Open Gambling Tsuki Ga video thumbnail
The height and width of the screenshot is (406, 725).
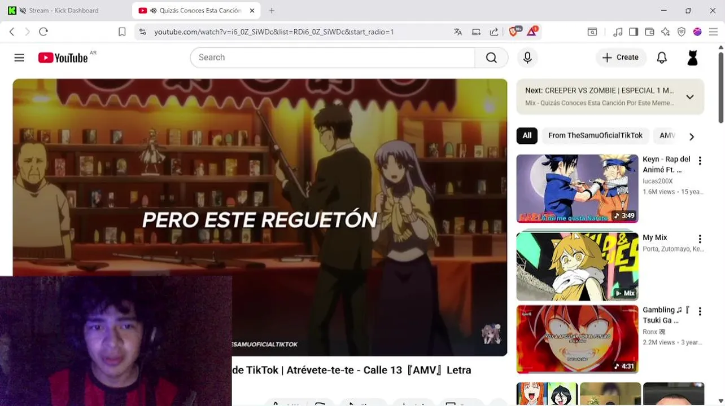(577, 339)
